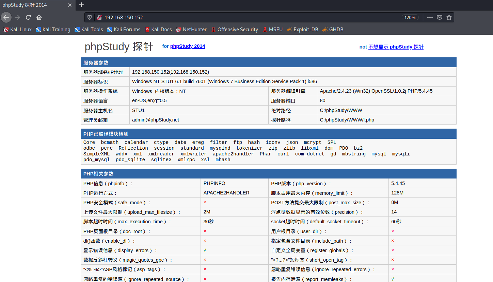Open the NetHunter bookmark
This screenshot has width=493, height=282.
(191, 30)
